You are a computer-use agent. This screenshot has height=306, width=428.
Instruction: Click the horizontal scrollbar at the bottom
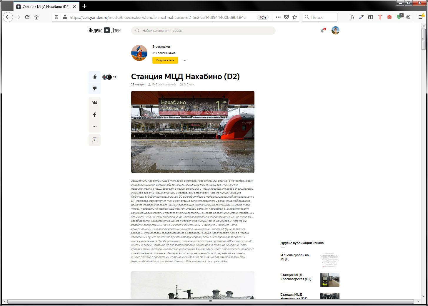pos(211,301)
